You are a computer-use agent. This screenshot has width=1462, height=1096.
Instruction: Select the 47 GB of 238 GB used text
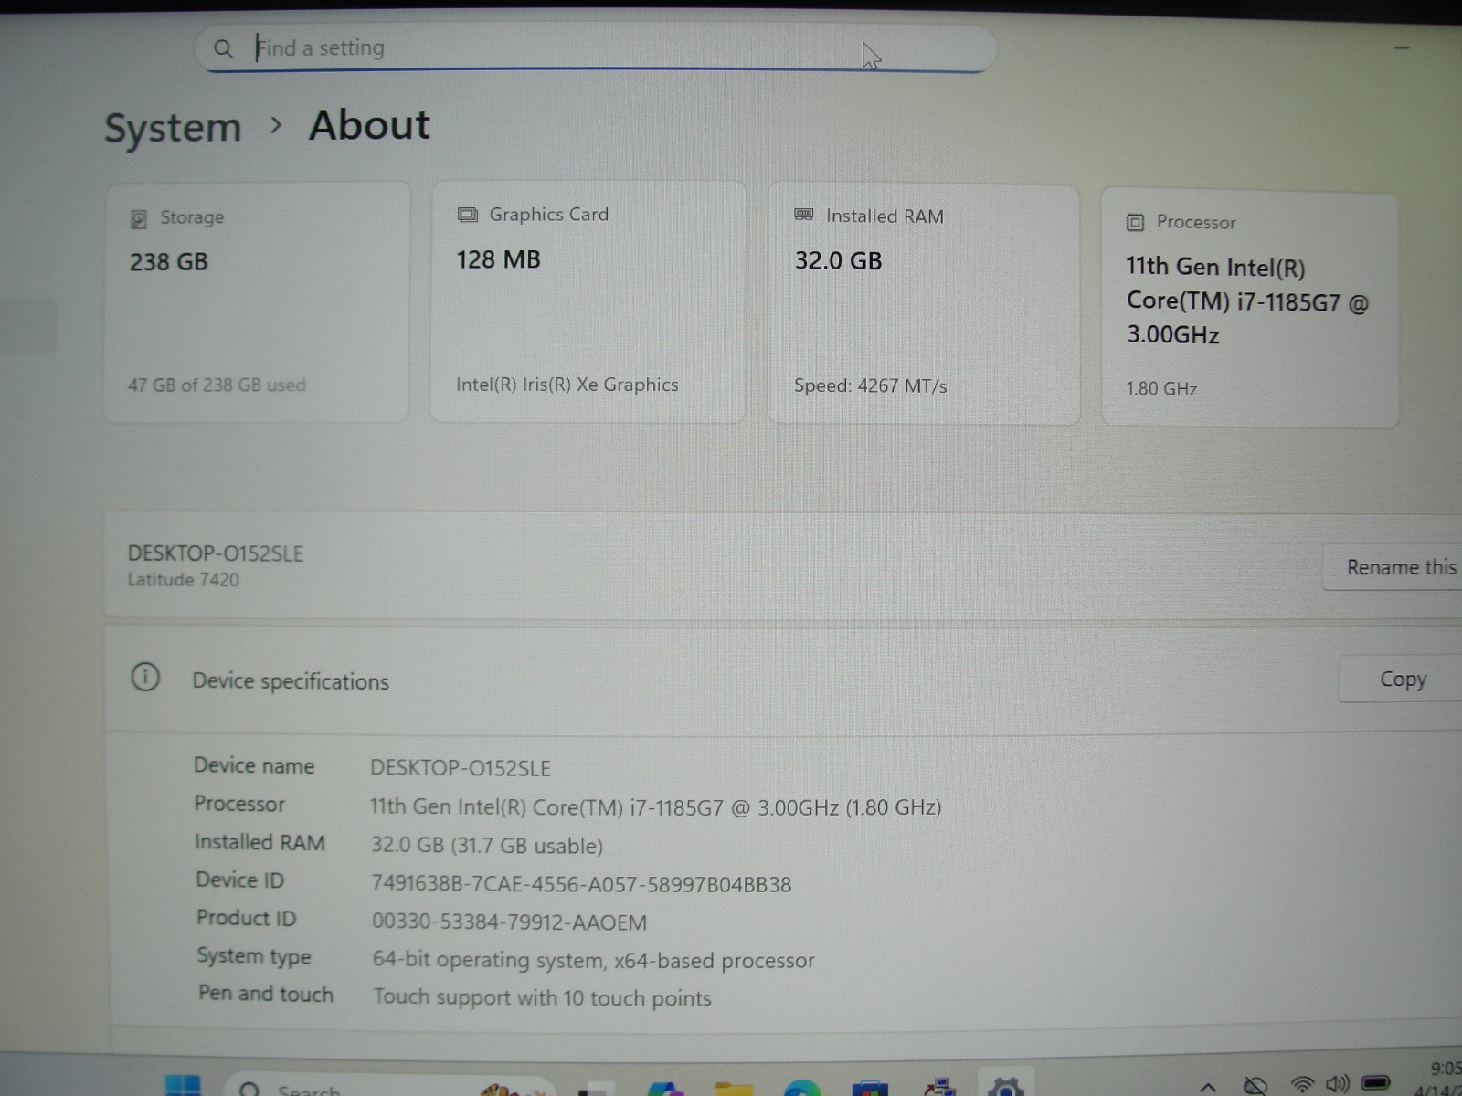tap(217, 385)
